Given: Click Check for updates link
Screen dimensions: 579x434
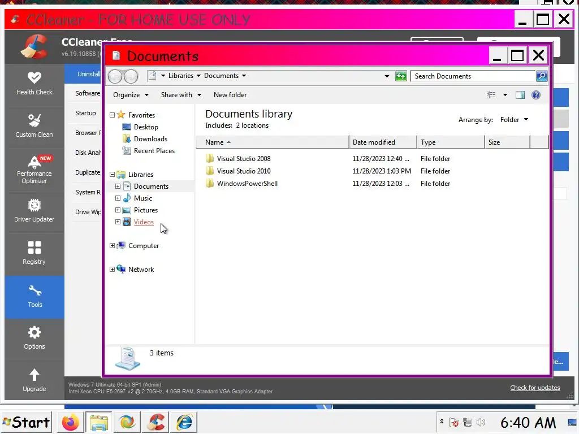Looking at the screenshot, I should pyautogui.click(x=535, y=388).
